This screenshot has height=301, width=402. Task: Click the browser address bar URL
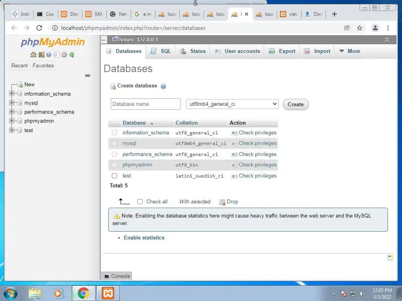point(133,28)
